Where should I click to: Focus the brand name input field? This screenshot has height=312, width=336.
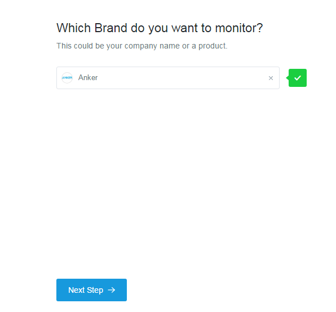[x=168, y=78]
